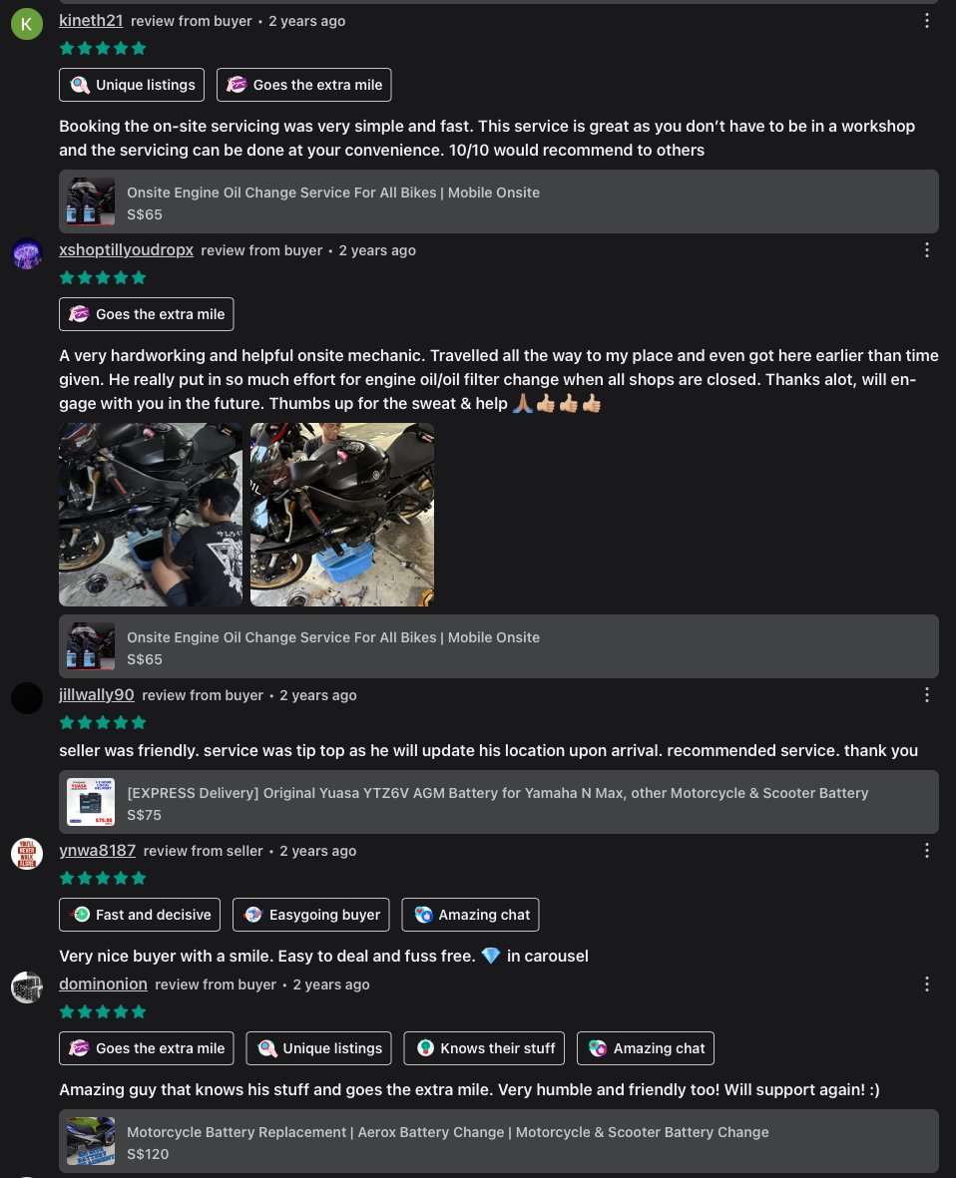Visit dominonion's profile link
This screenshot has width=956, height=1178.
click(103, 984)
